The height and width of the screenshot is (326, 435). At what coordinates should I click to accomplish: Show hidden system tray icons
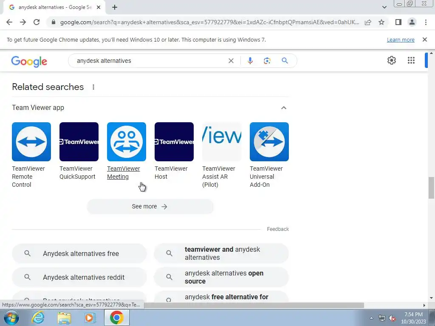(371, 318)
